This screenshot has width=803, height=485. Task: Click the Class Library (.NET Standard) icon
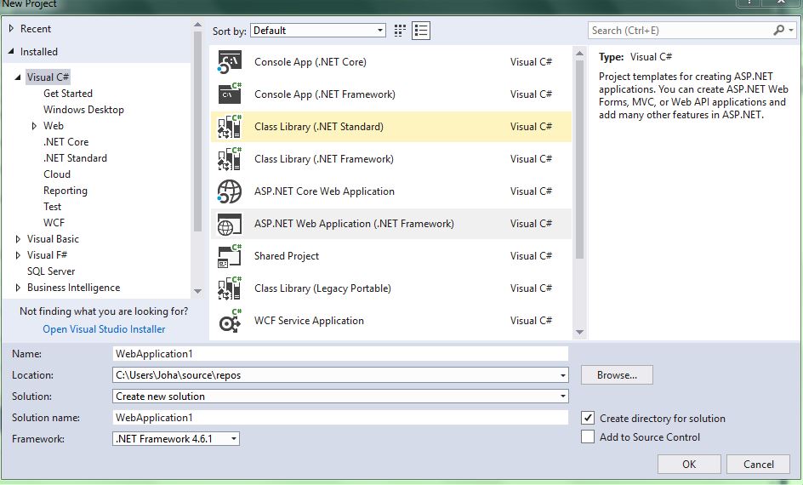[231, 127]
